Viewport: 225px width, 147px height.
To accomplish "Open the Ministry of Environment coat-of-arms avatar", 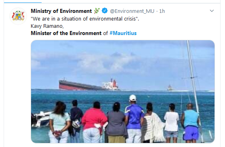I will (18, 16).
